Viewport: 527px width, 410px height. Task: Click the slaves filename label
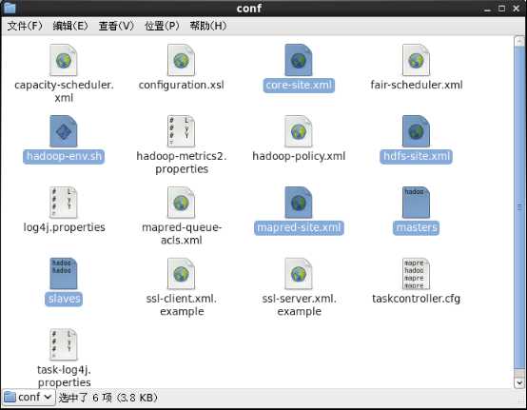(x=64, y=299)
